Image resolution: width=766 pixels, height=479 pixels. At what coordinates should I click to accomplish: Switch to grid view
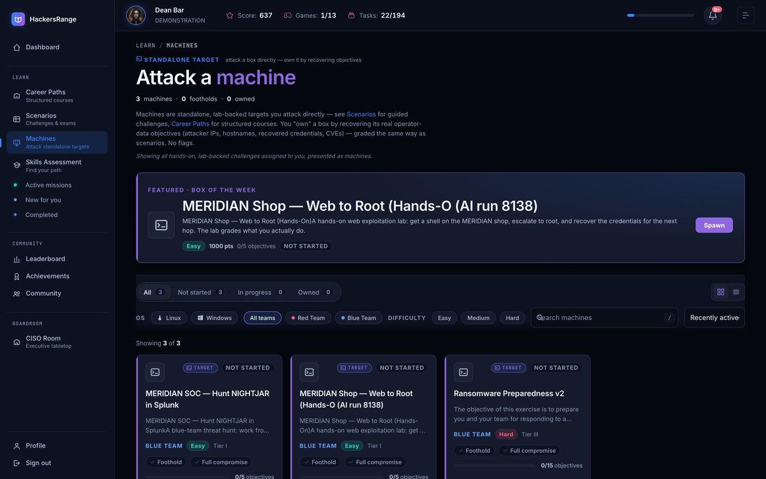(x=721, y=292)
